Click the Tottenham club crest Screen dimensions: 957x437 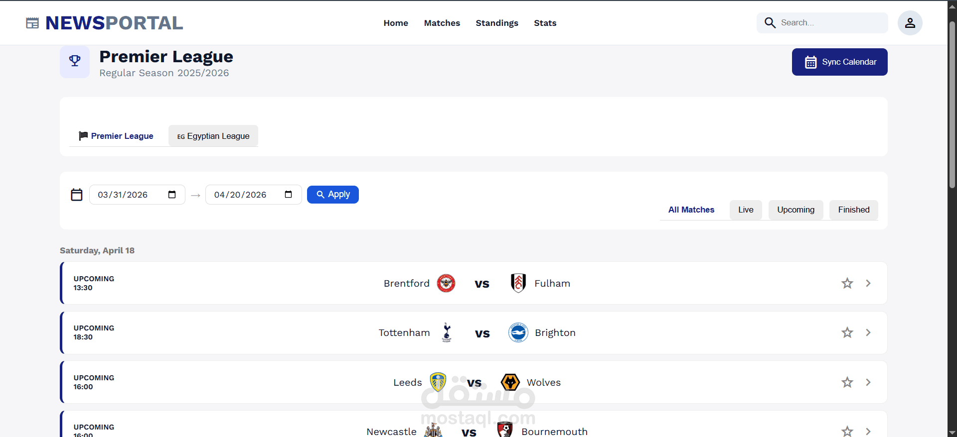click(x=447, y=332)
